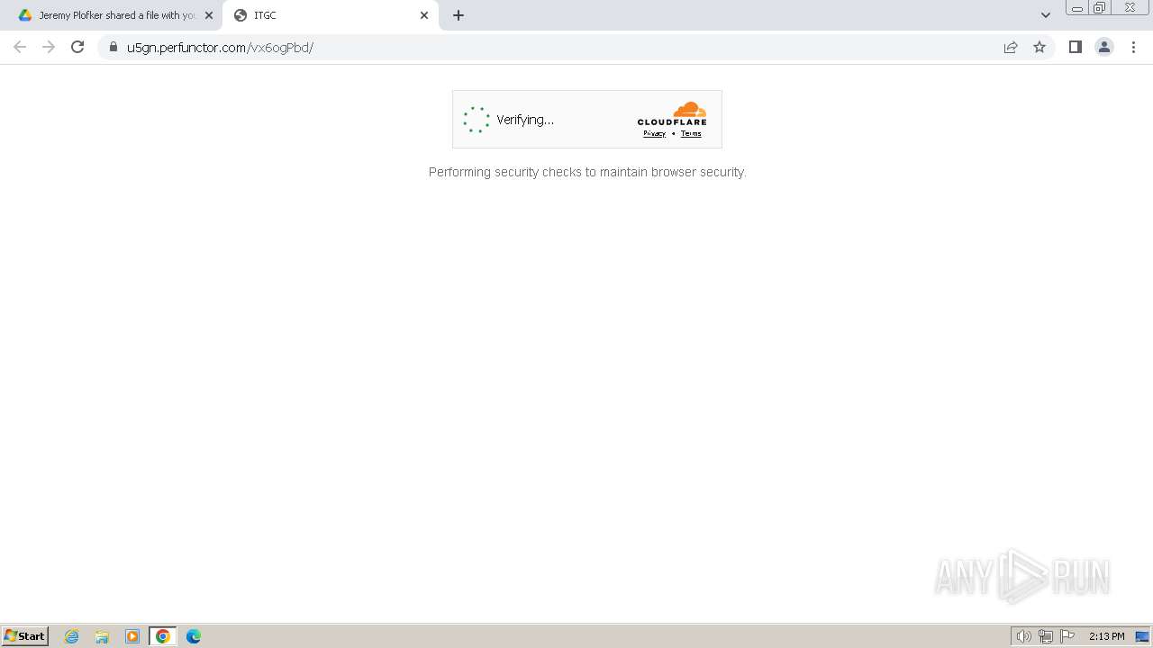Viewport: 1153px width, 648px height.
Task: Open Cloudflare Terms link
Action: click(x=691, y=133)
